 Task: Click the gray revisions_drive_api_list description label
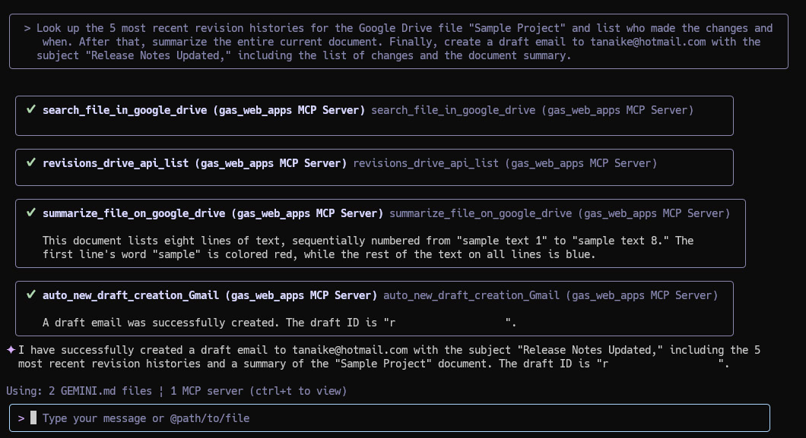tap(505, 163)
